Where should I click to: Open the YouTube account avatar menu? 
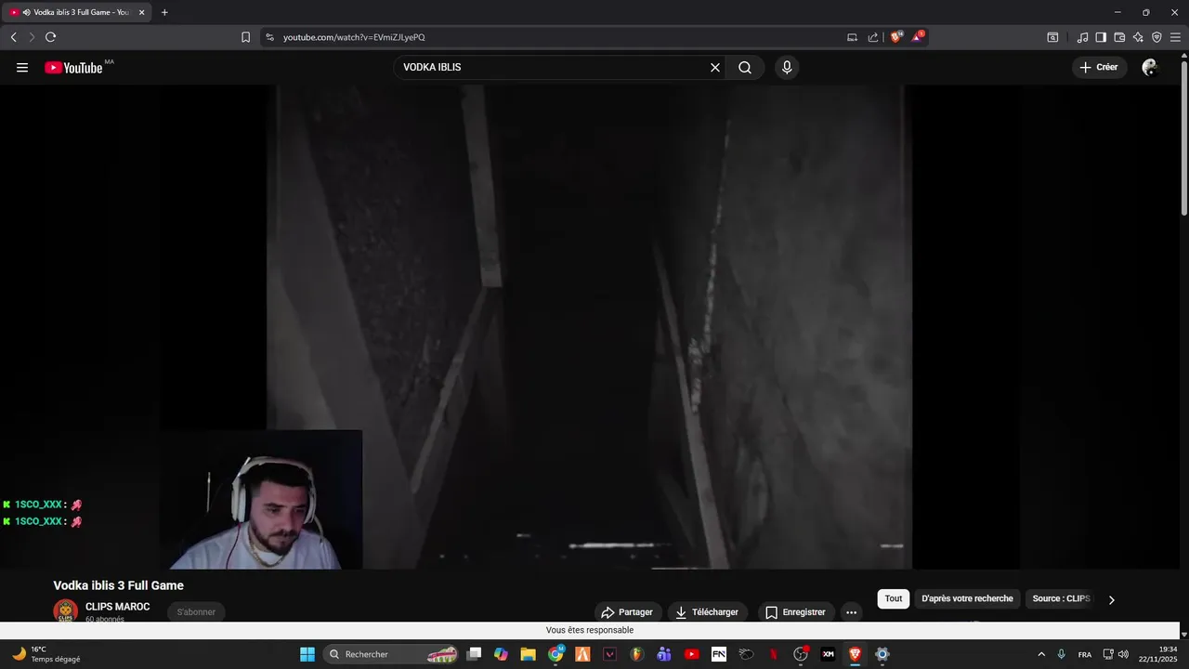click(1150, 67)
